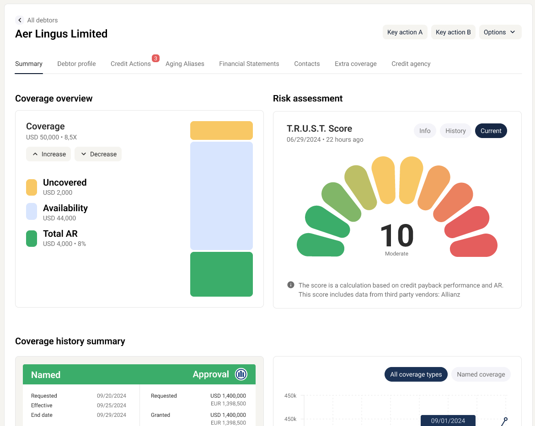Click the end date 09/29/2024
The height and width of the screenshot is (426, 535).
tap(112, 415)
